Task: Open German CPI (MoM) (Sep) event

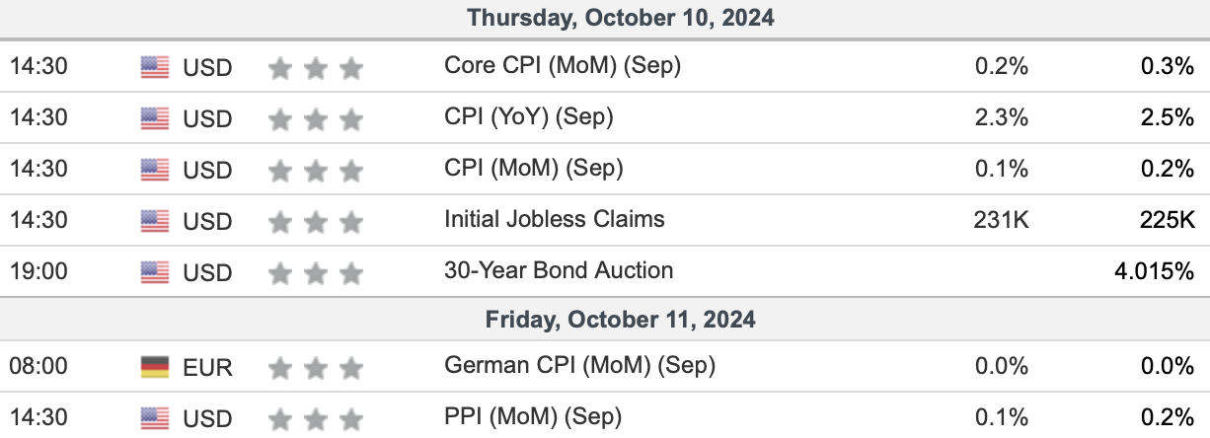Action: [x=579, y=366]
